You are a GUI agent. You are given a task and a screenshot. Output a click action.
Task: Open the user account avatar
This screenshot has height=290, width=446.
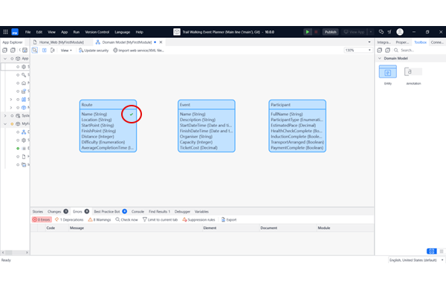coord(400,32)
